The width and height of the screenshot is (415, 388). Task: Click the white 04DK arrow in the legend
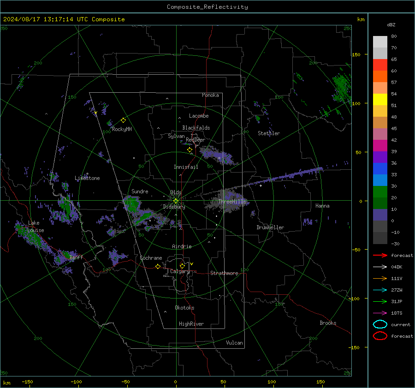(x=380, y=267)
